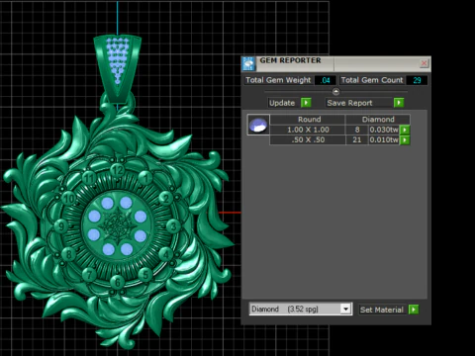This screenshot has height=356, width=475.
Task: Click the number 3 on the pendant
Action: click(x=173, y=226)
